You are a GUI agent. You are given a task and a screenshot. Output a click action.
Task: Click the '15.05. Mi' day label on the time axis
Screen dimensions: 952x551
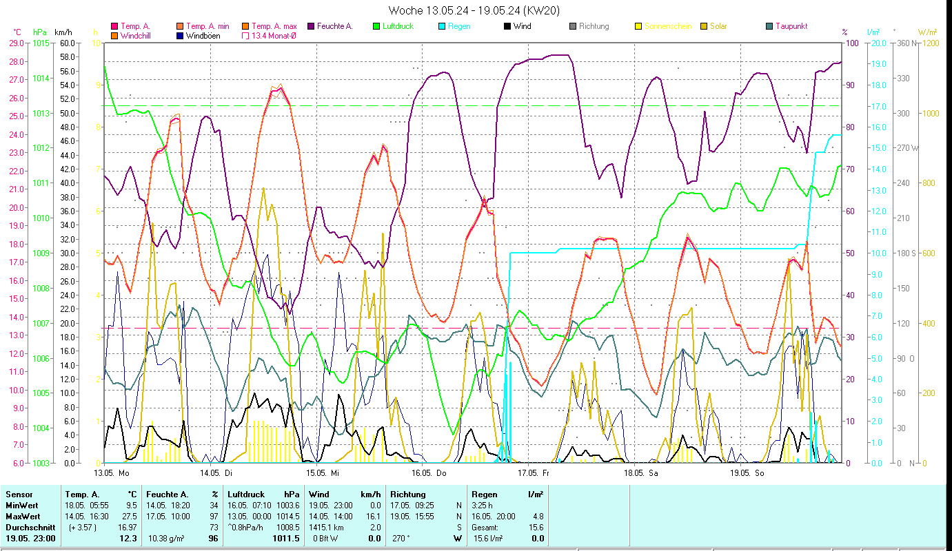[x=322, y=473]
